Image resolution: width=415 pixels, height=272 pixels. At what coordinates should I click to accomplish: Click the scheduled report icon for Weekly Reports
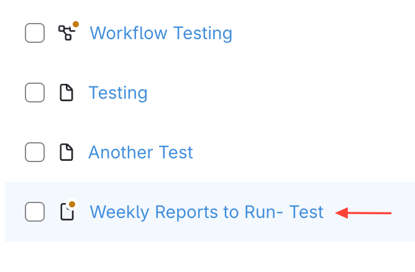pyautogui.click(x=66, y=212)
